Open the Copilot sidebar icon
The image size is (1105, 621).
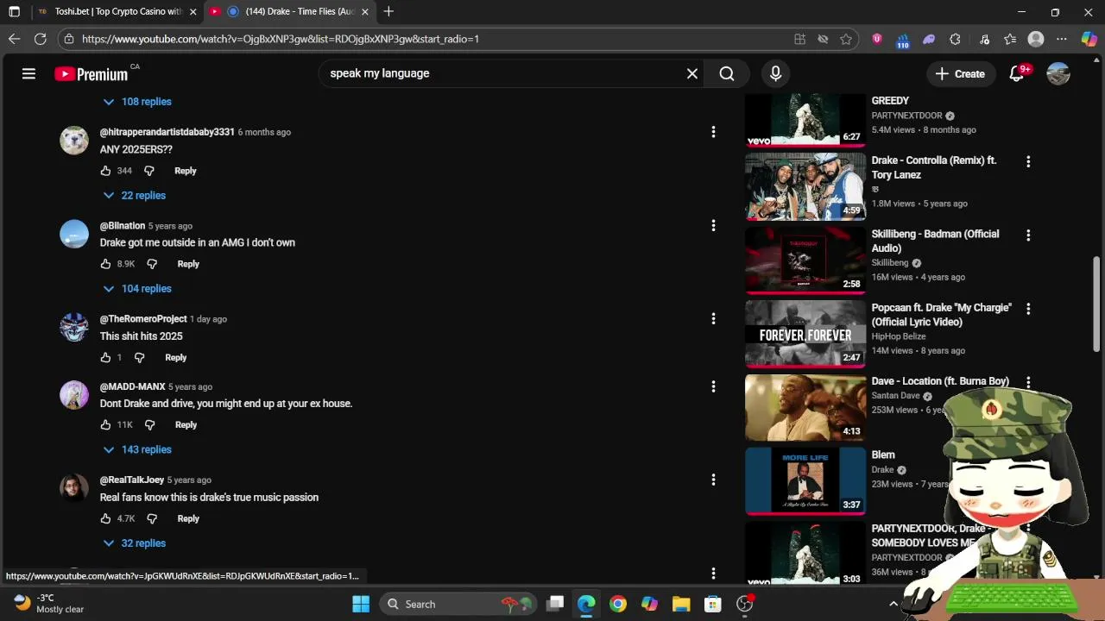click(x=1089, y=39)
